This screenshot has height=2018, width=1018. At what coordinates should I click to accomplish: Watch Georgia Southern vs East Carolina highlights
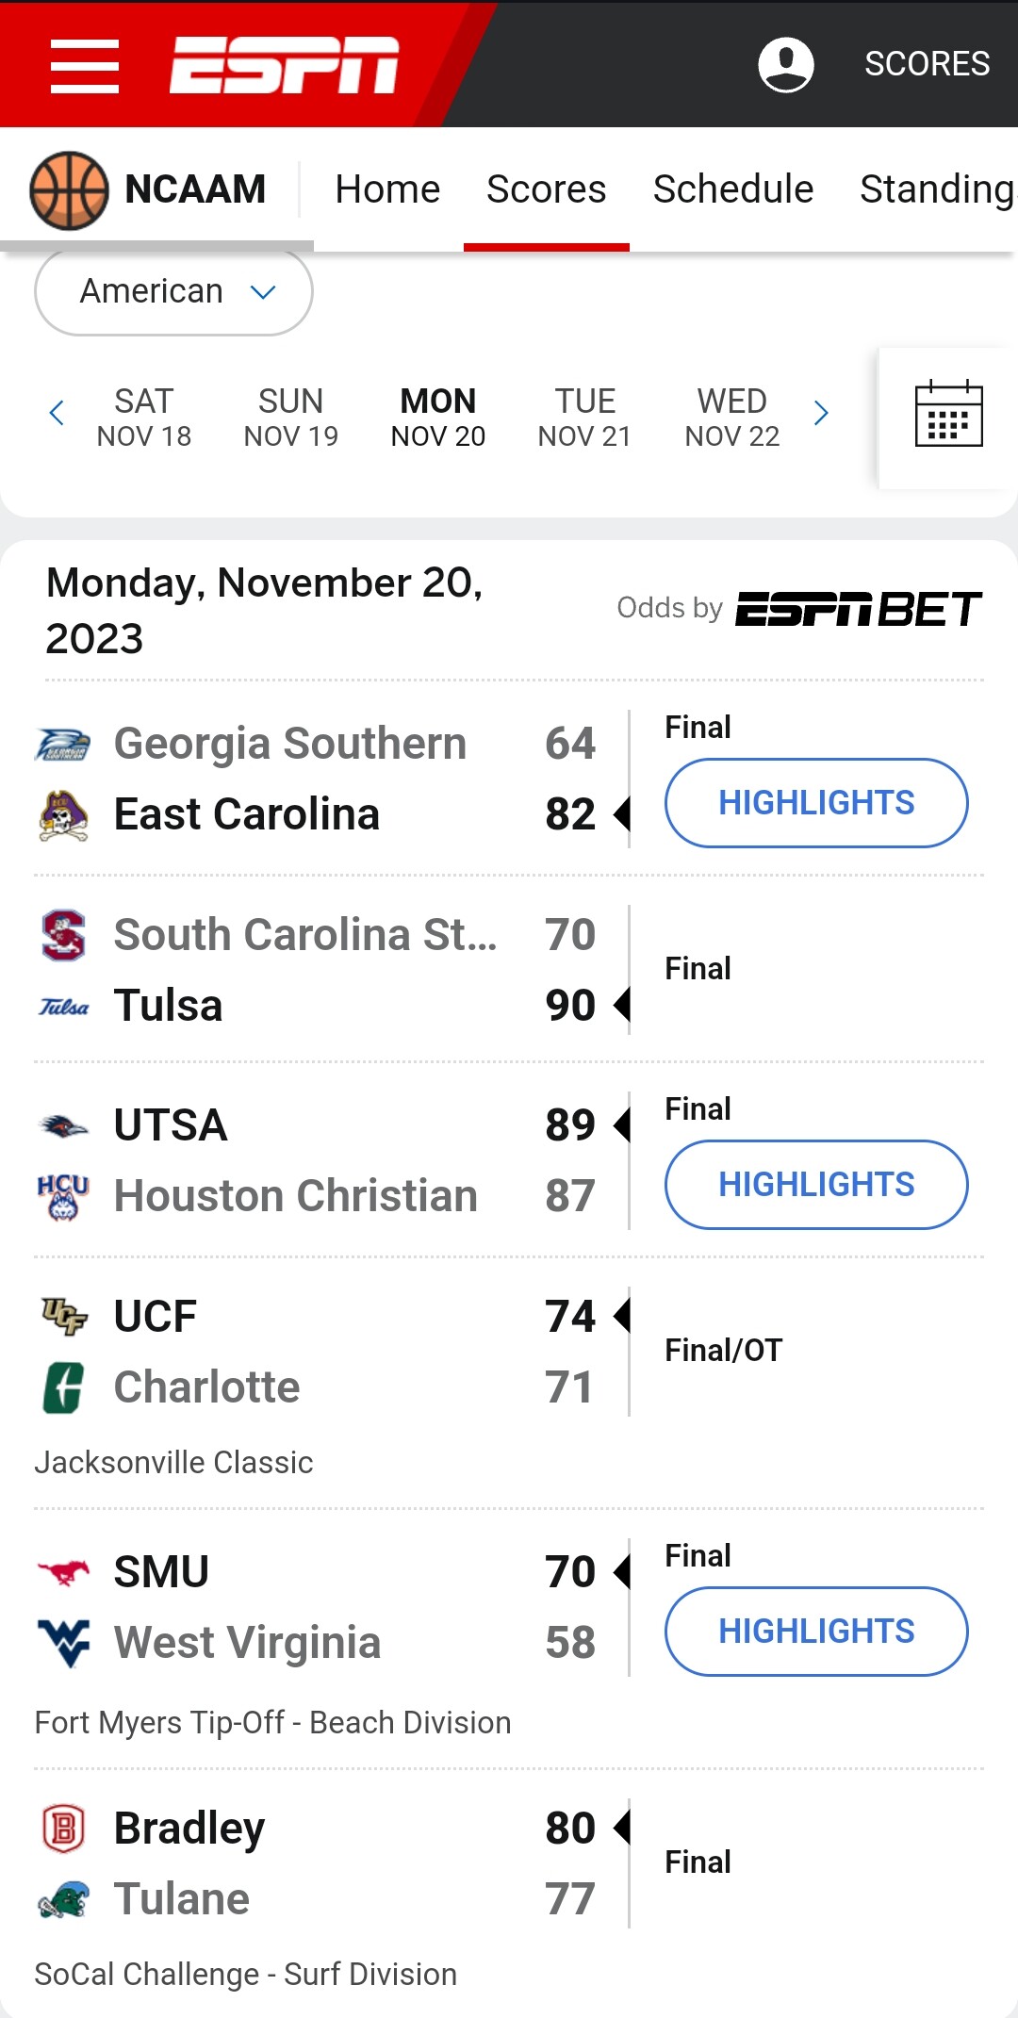[816, 803]
